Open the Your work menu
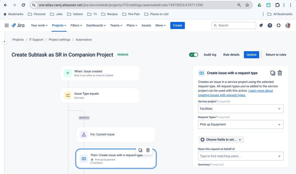The height and width of the screenshot is (174, 296). coord(39,25)
